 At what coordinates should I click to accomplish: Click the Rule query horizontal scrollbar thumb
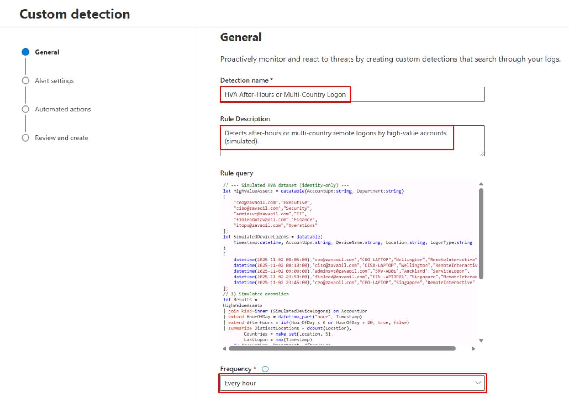[342, 349]
